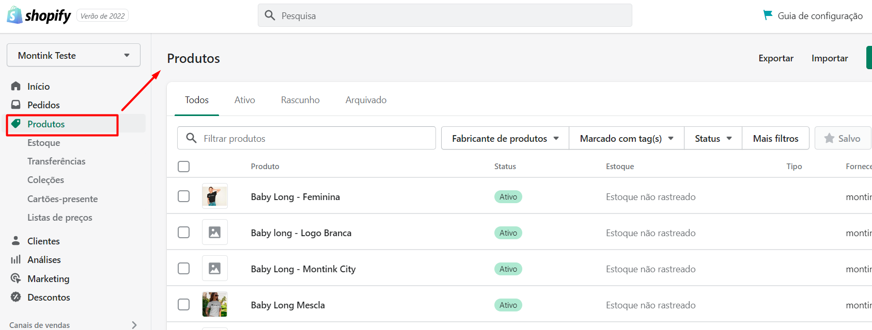Open the Baby long - Logo Branca product name
This screenshot has width=872, height=330.
301,233
